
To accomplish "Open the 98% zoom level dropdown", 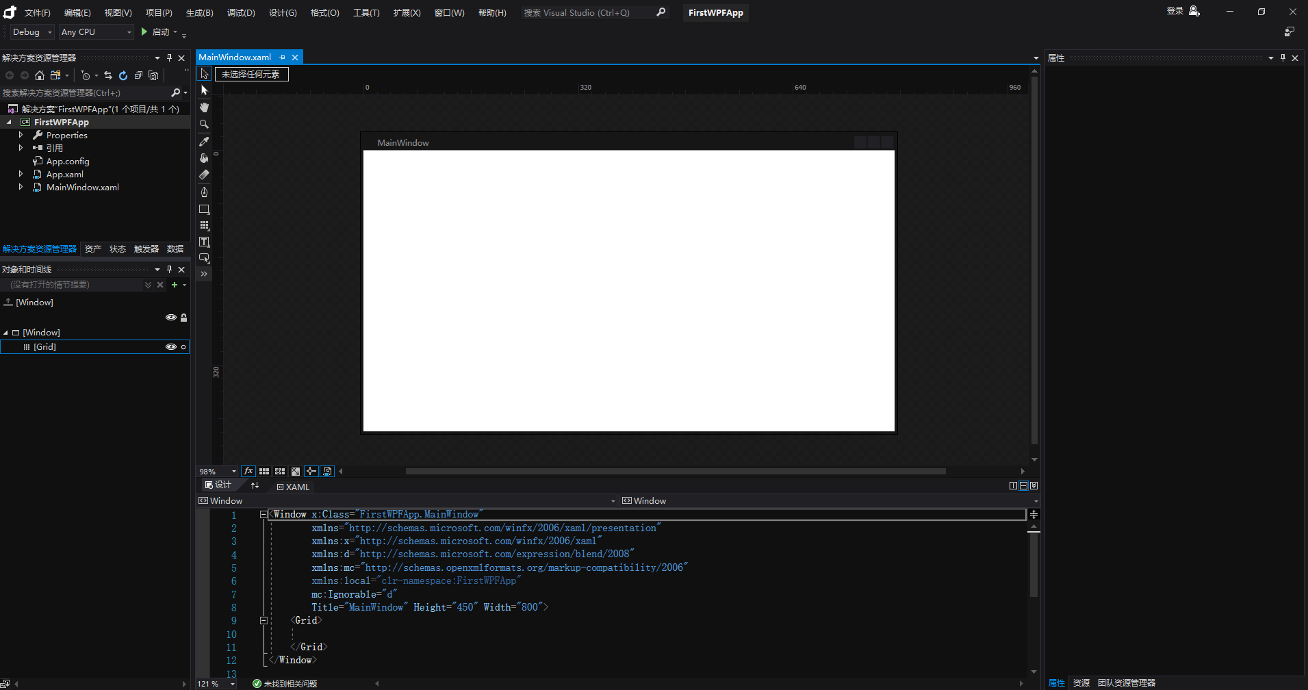I will click(233, 471).
